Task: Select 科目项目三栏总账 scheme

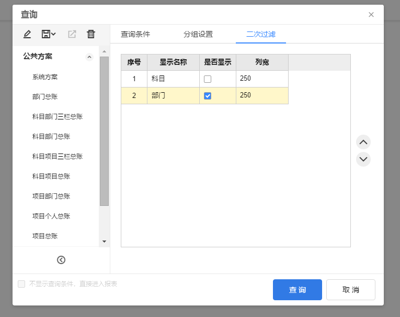Action: [x=58, y=157]
